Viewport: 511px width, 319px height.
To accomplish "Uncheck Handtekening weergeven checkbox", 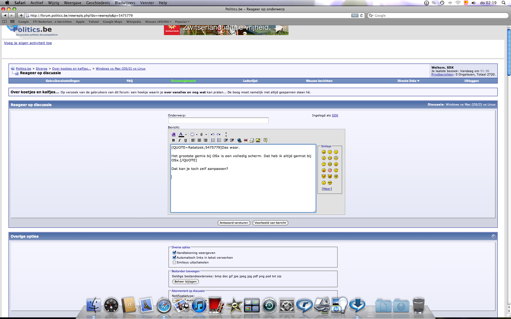I will (174, 253).
